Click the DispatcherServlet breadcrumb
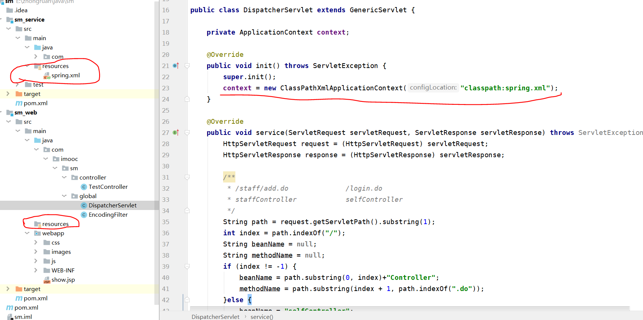 pos(215,317)
